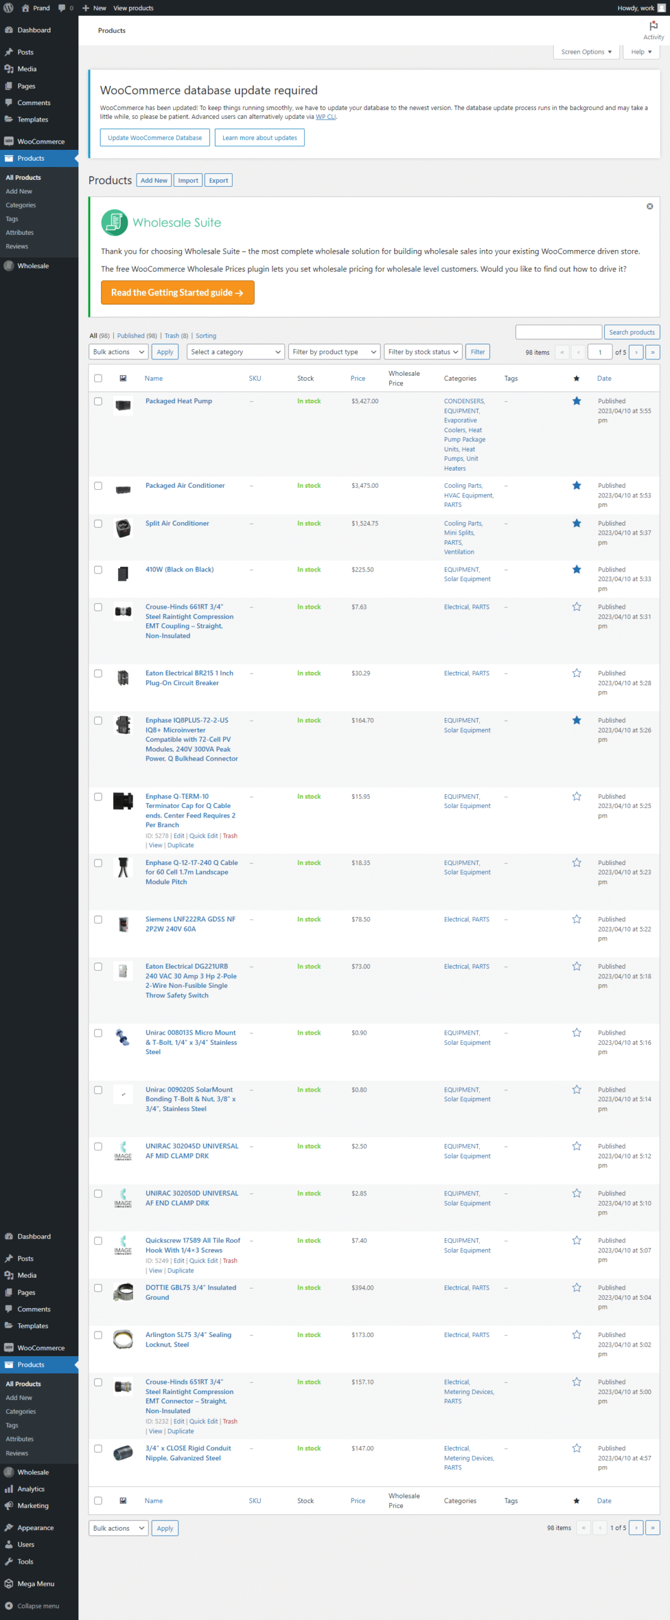Click the WordPress logo in admin bar
Viewport: 670px width, 1620px height.
coord(8,8)
